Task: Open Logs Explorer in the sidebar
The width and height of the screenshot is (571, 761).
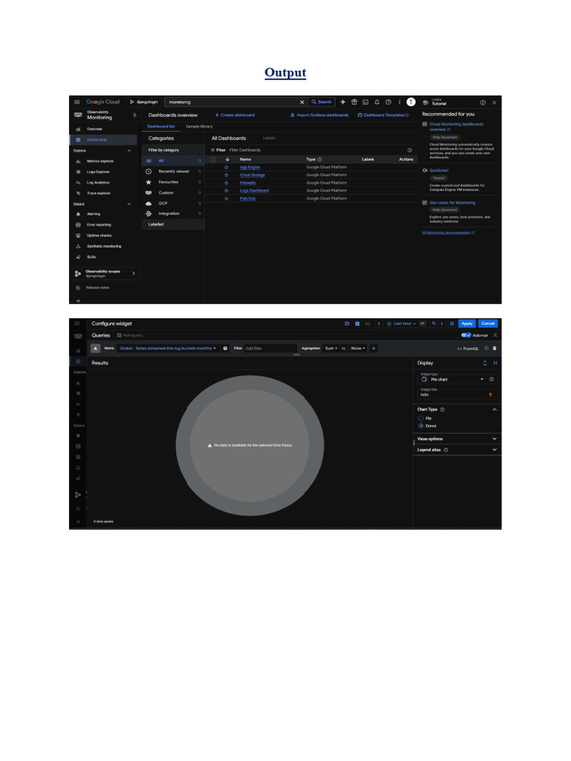Action: 98,172
